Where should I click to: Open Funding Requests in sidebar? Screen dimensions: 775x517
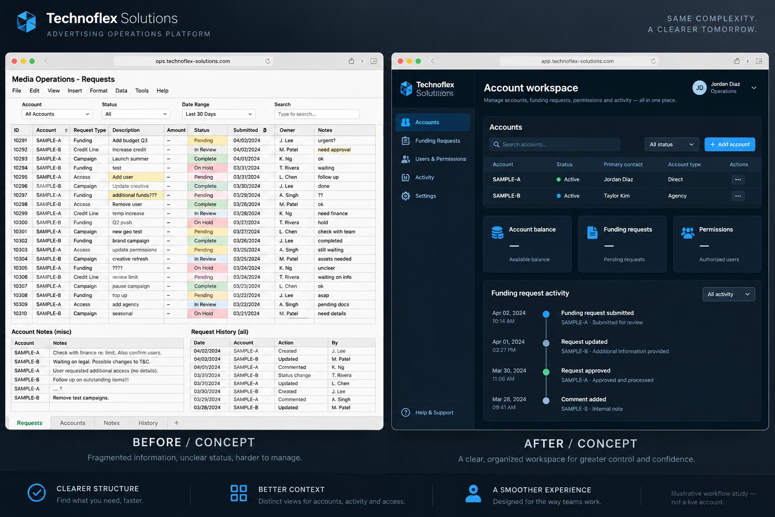click(x=433, y=141)
